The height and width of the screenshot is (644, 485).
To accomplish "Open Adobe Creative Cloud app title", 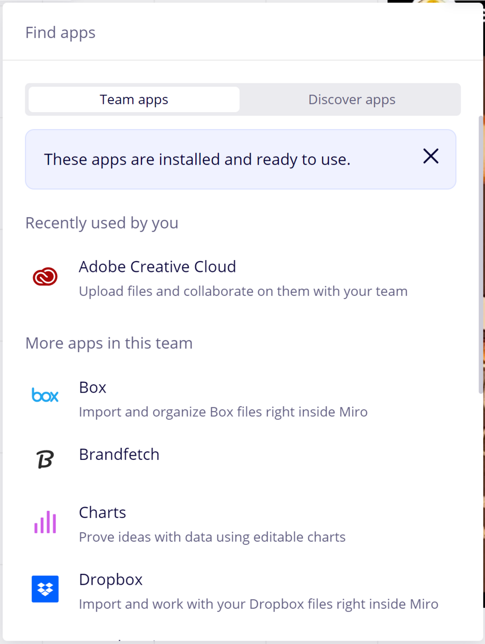I will click(x=157, y=266).
